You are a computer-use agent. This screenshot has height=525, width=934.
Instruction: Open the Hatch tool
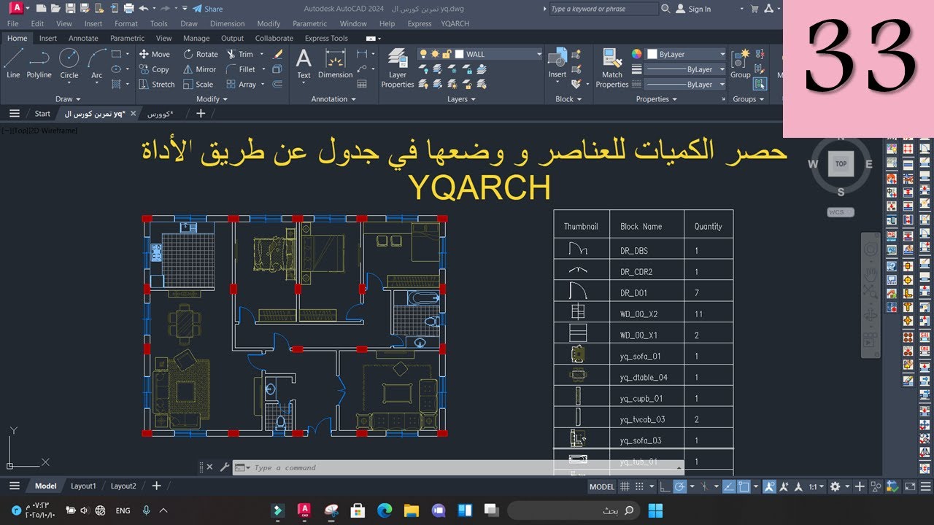117,85
